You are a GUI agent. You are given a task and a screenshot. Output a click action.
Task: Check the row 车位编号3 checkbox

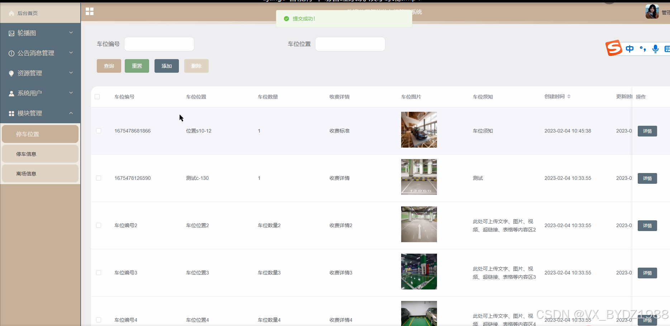pos(99,273)
